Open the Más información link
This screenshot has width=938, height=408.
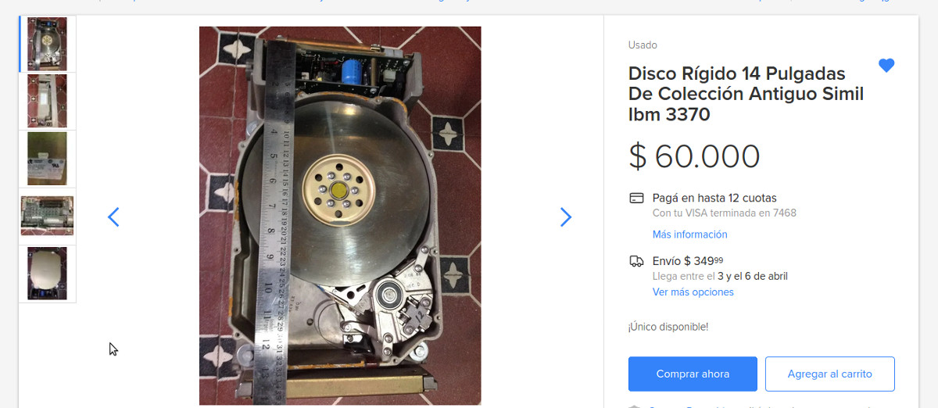(x=689, y=234)
